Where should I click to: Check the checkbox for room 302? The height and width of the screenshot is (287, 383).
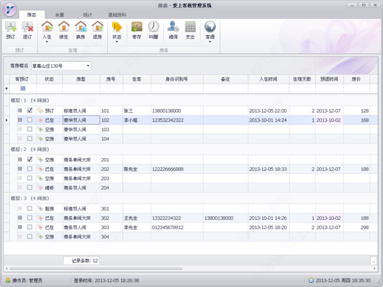point(29,217)
